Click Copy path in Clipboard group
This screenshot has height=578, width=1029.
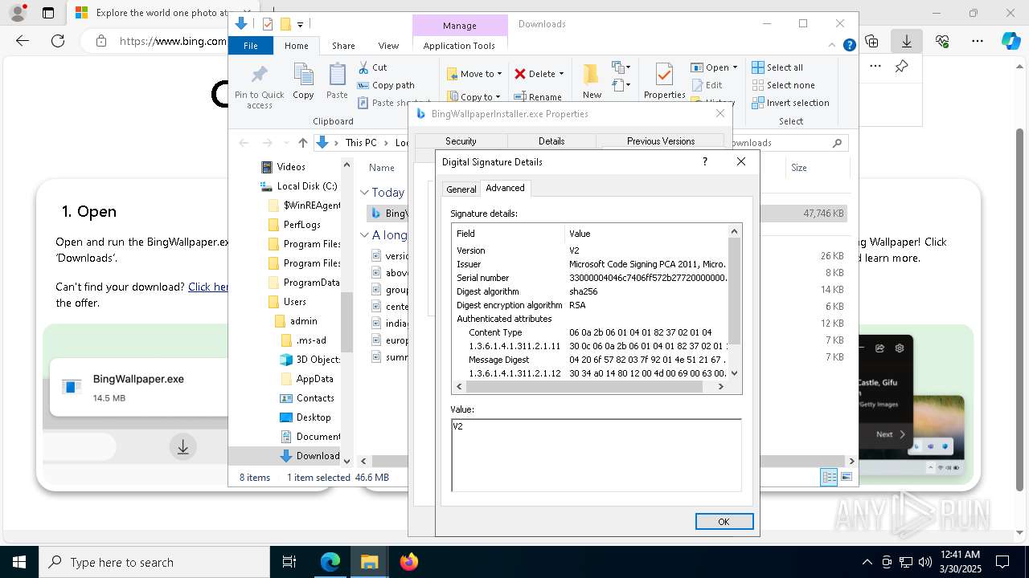[386, 85]
